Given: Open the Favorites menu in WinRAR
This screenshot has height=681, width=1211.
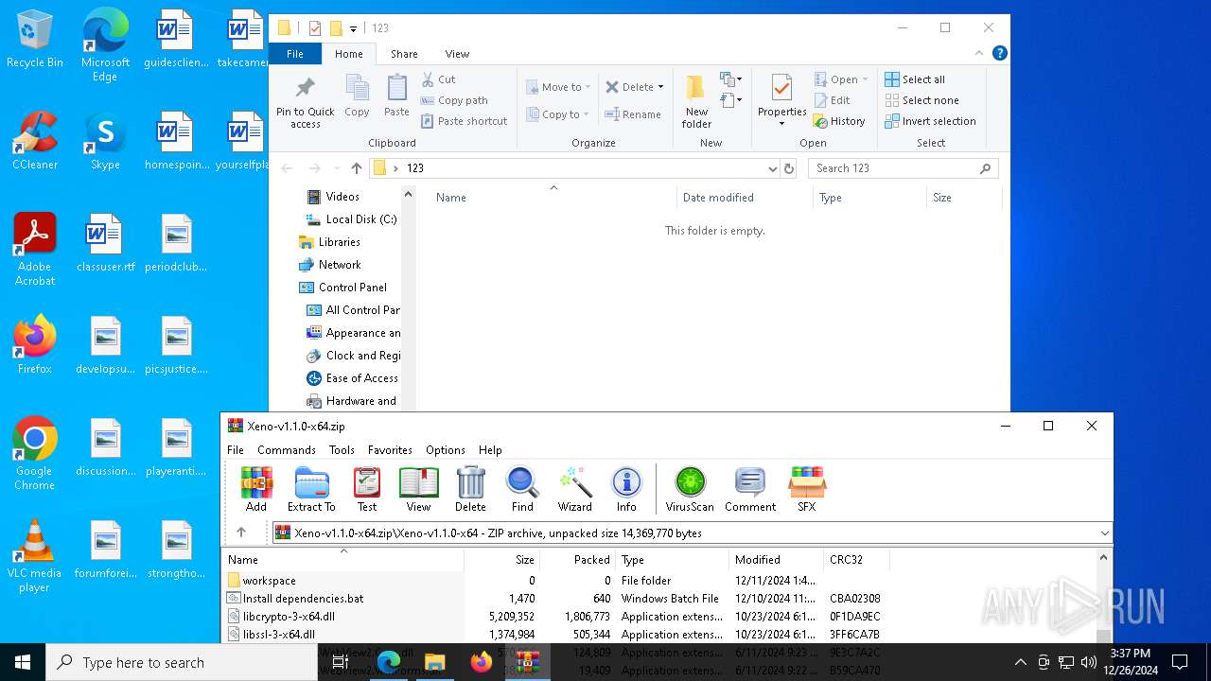Looking at the screenshot, I should tap(390, 450).
